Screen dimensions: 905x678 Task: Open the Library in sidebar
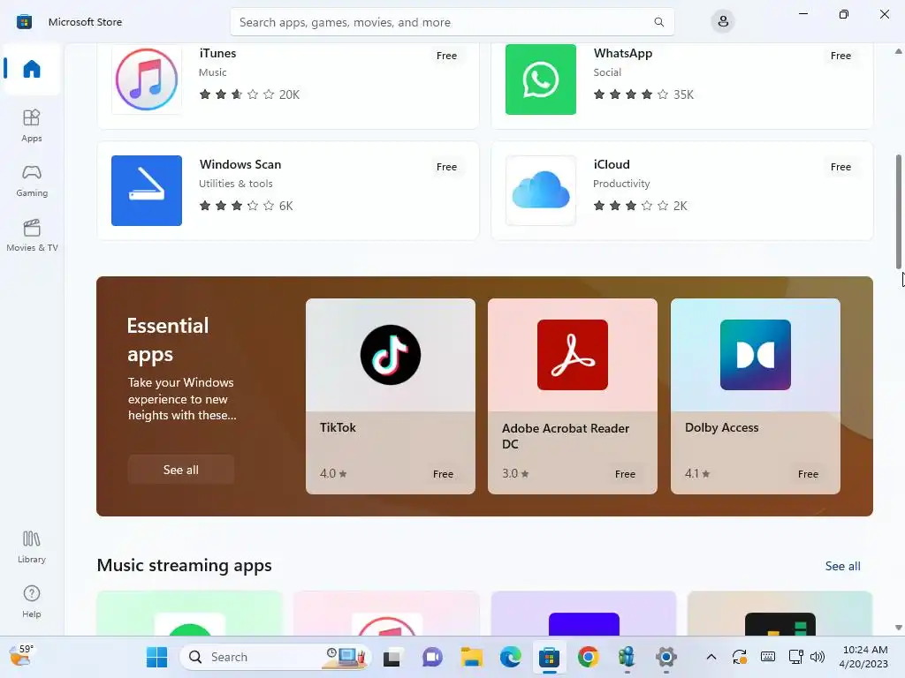point(32,546)
